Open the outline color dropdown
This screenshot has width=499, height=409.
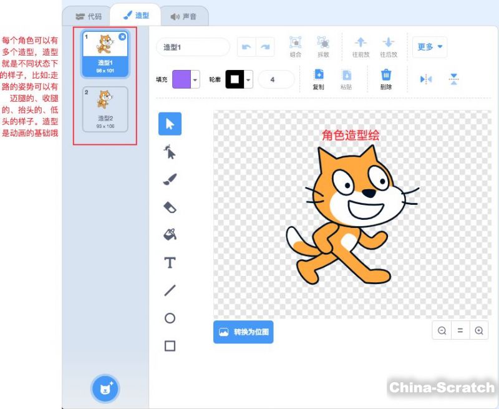[x=249, y=79]
